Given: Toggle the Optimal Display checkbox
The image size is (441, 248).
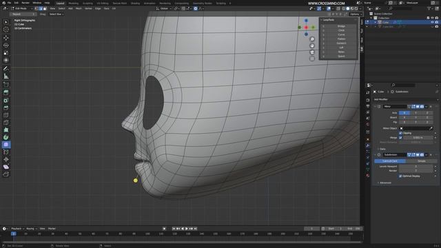Looking at the screenshot, I should (400, 176).
